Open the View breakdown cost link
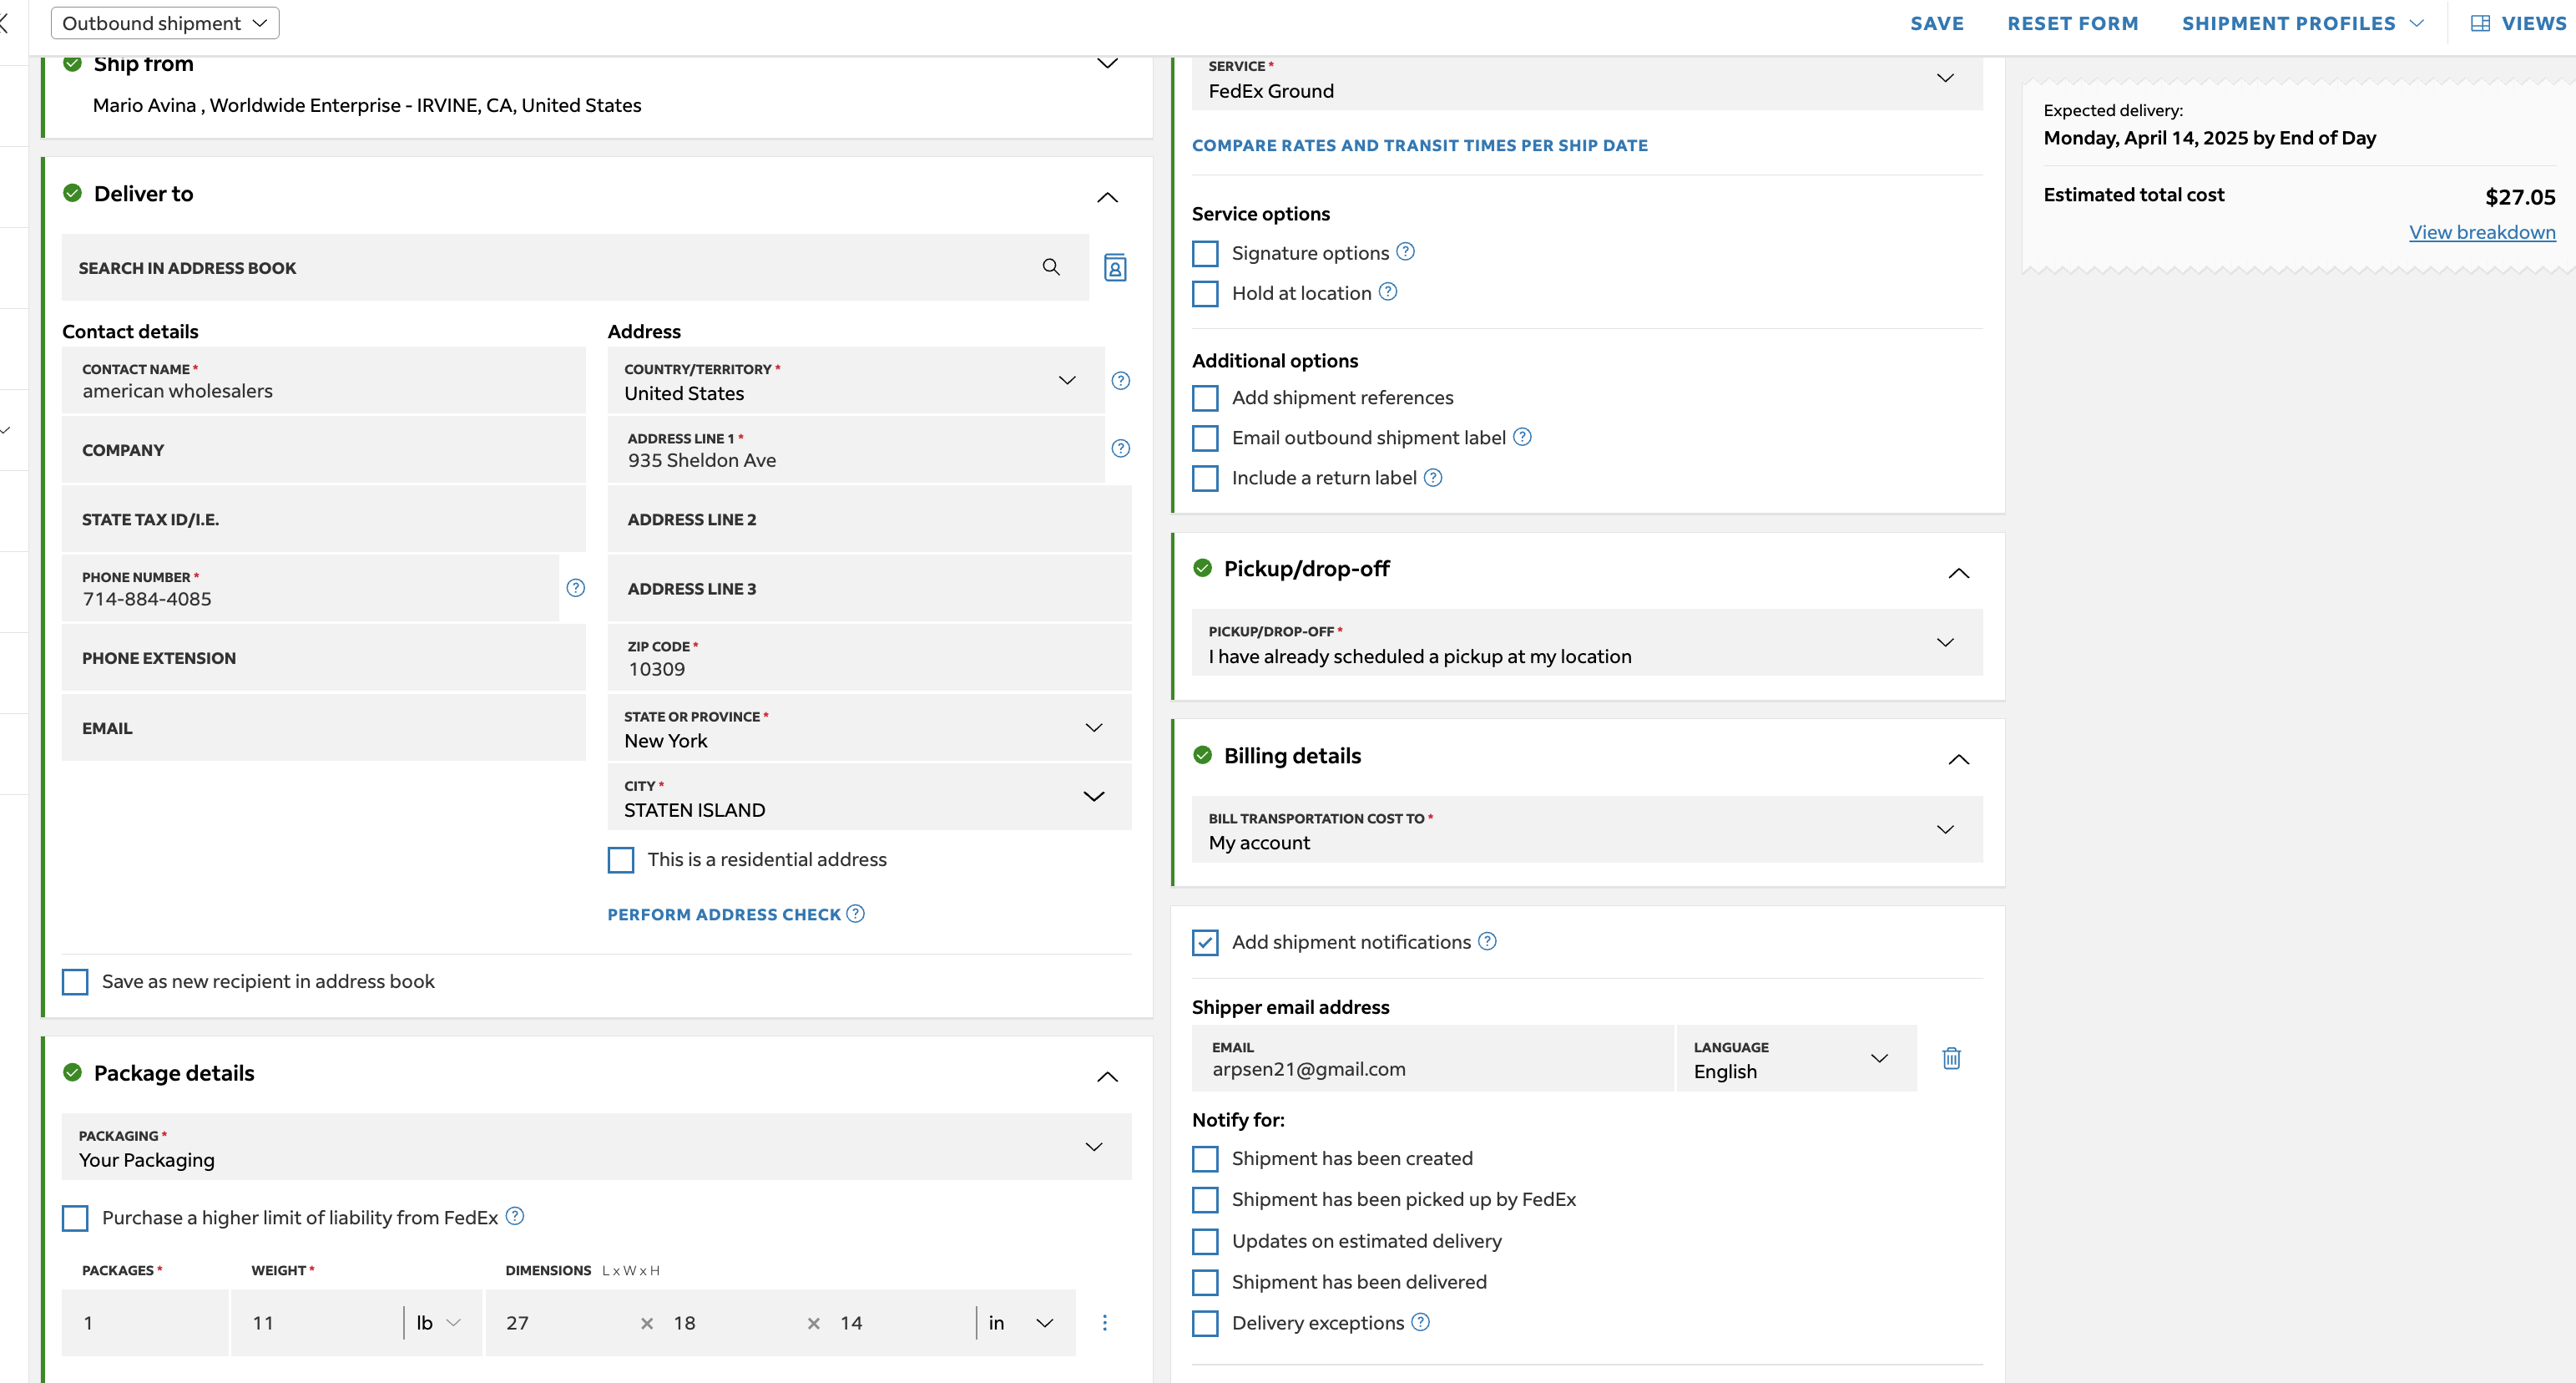This screenshot has height=1383, width=2576. pyautogui.click(x=2481, y=232)
